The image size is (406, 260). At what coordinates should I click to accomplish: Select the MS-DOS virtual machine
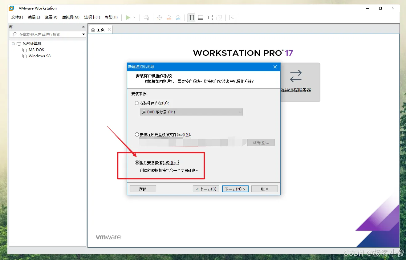pyautogui.click(x=36, y=50)
